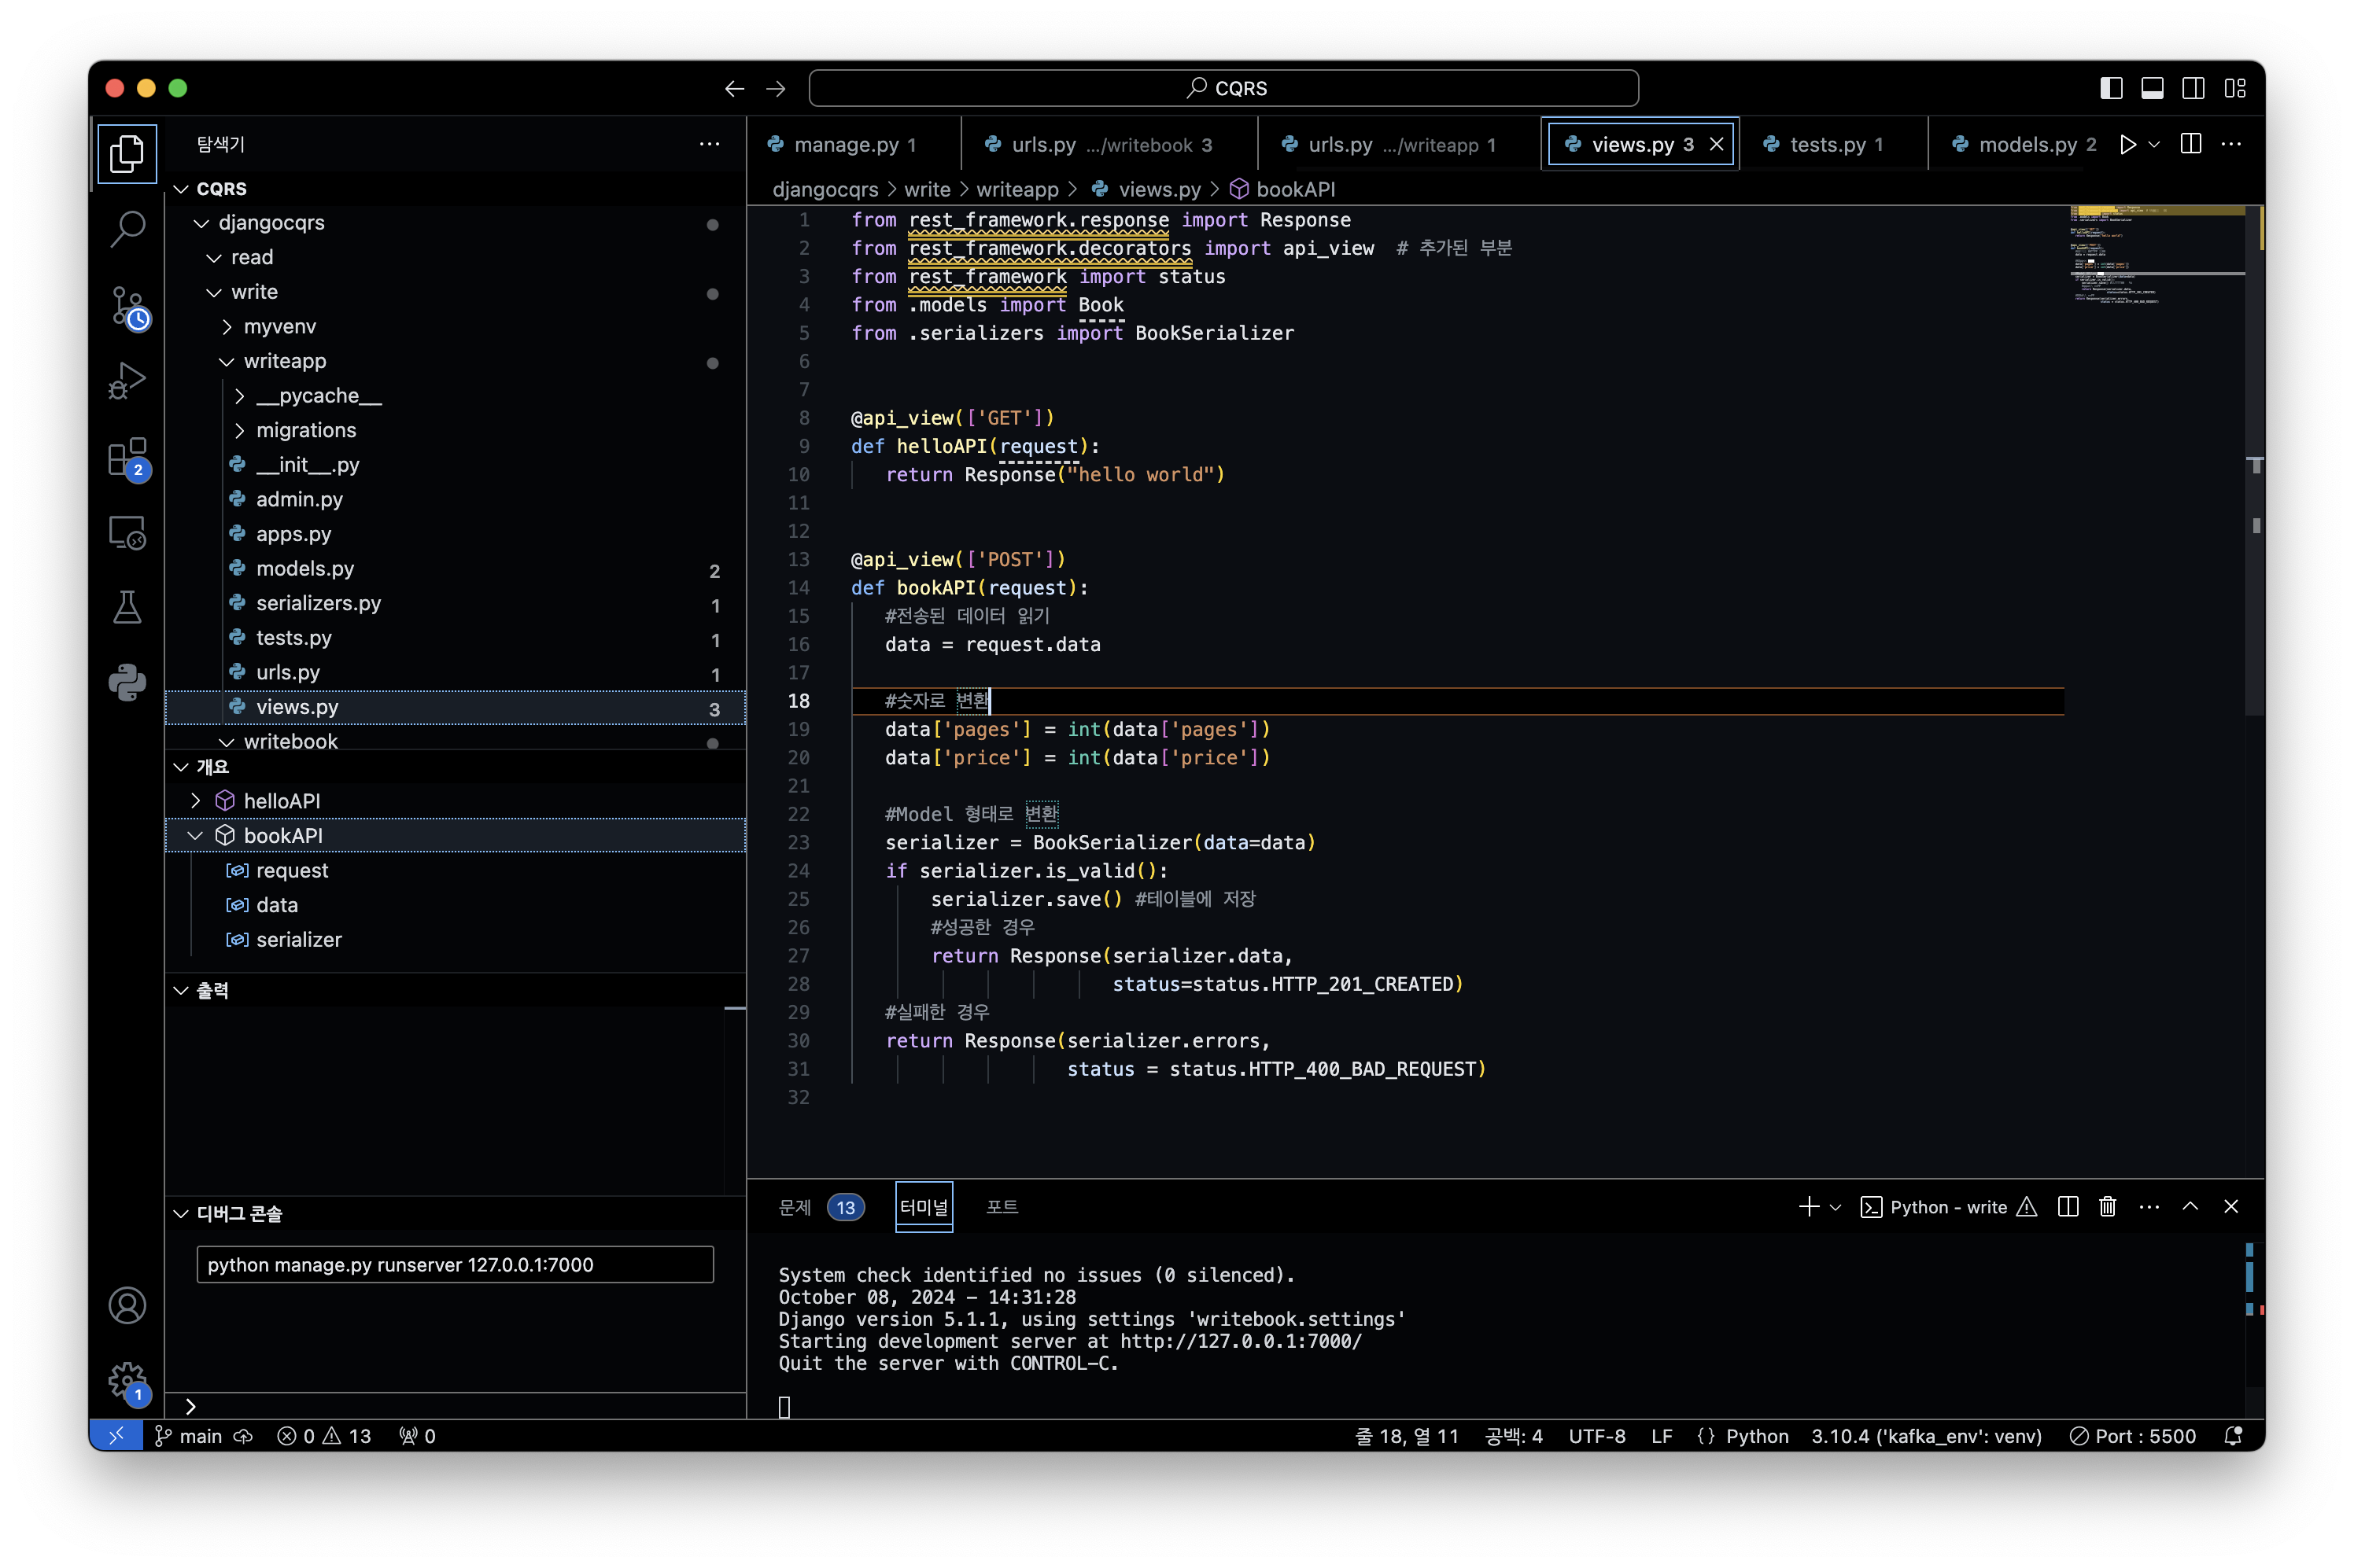The image size is (2354, 1568).
Task: Open the Testing flask view
Action: tap(127, 607)
